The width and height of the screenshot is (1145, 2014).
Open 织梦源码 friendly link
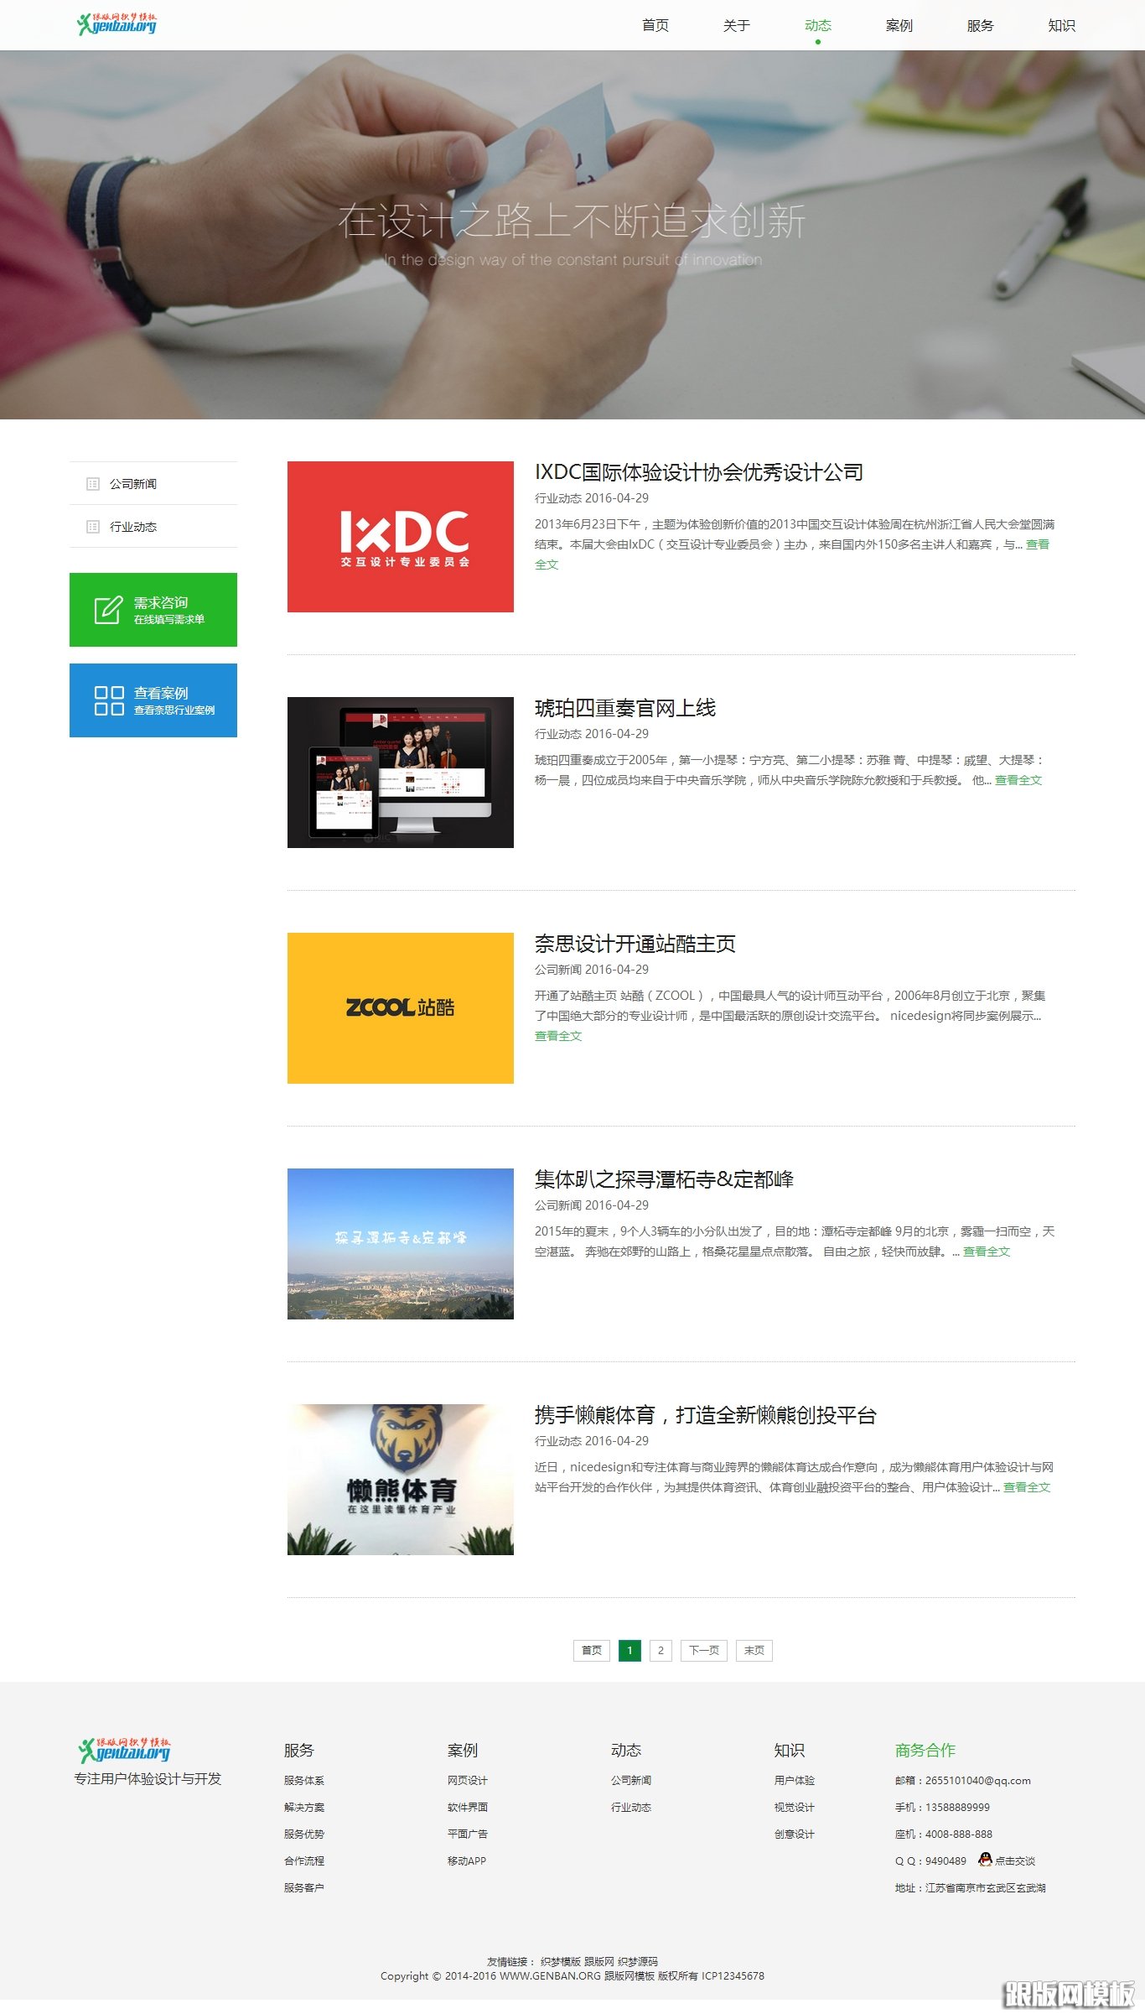(638, 1961)
